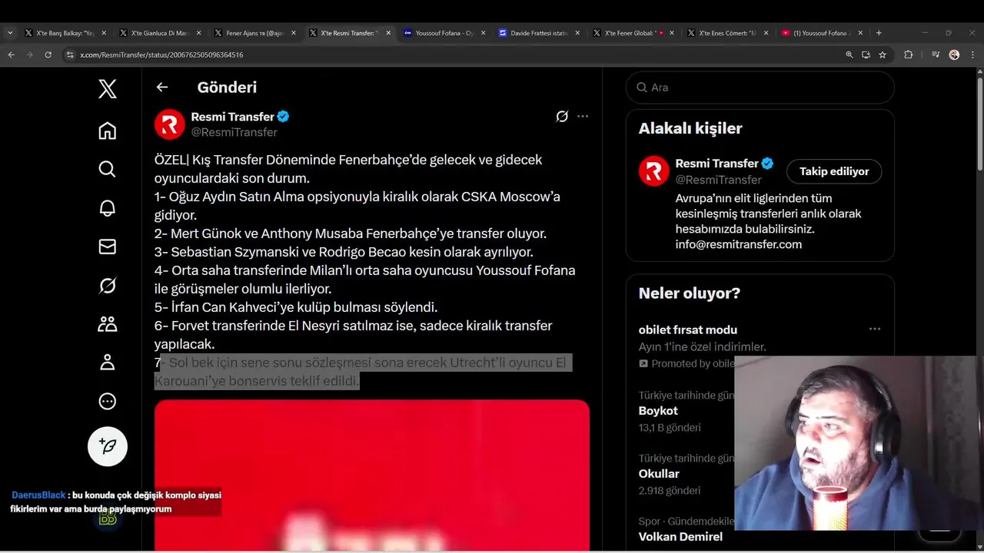Open the More circle icon in sidebar
984x553 pixels.
108,401
